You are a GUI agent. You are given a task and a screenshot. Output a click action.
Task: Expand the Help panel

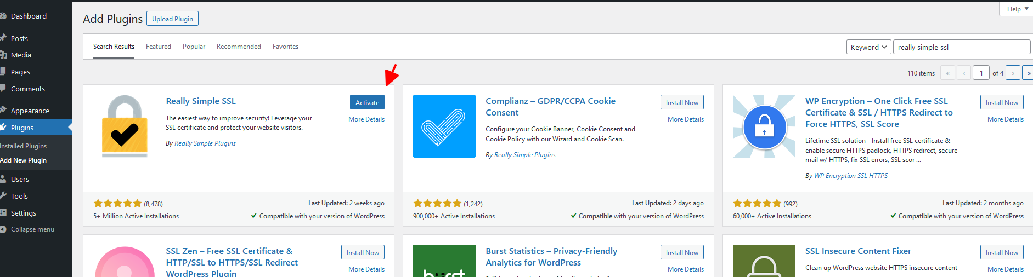pyautogui.click(x=1017, y=9)
